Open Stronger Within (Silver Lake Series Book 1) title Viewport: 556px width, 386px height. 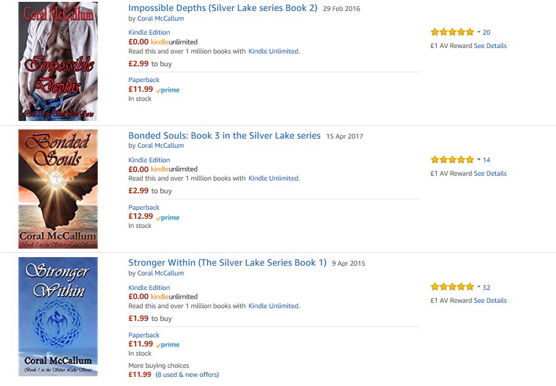point(227,263)
